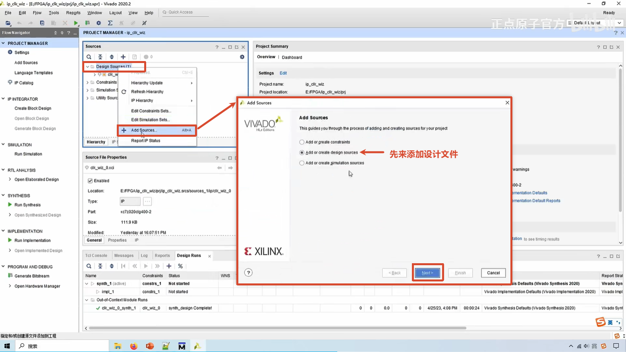Toggle the Enabled checkbox in Source File Properties
Image resolution: width=626 pixels, height=352 pixels.
click(90, 181)
